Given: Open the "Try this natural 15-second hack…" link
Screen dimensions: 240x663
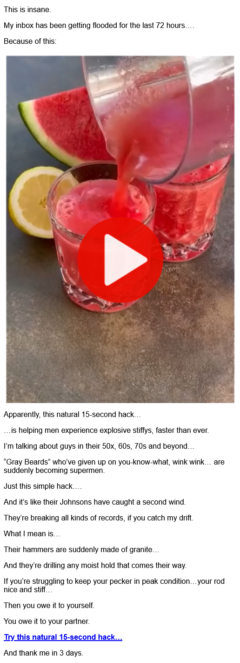Looking at the screenshot, I should (x=63, y=637).
